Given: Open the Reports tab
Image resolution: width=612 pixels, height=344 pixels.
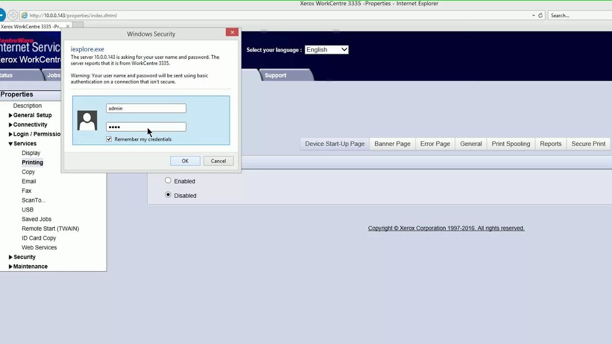Looking at the screenshot, I should pos(551,144).
